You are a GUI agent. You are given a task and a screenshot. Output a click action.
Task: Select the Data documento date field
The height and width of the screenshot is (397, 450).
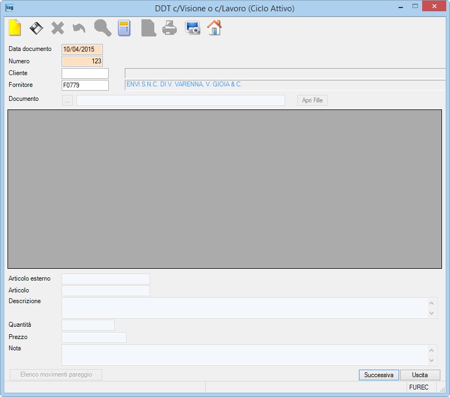82,49
